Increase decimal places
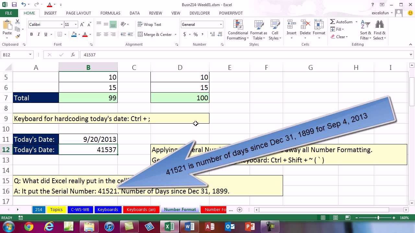The width and height of the screenshot is (415, 233). point(212,34)
